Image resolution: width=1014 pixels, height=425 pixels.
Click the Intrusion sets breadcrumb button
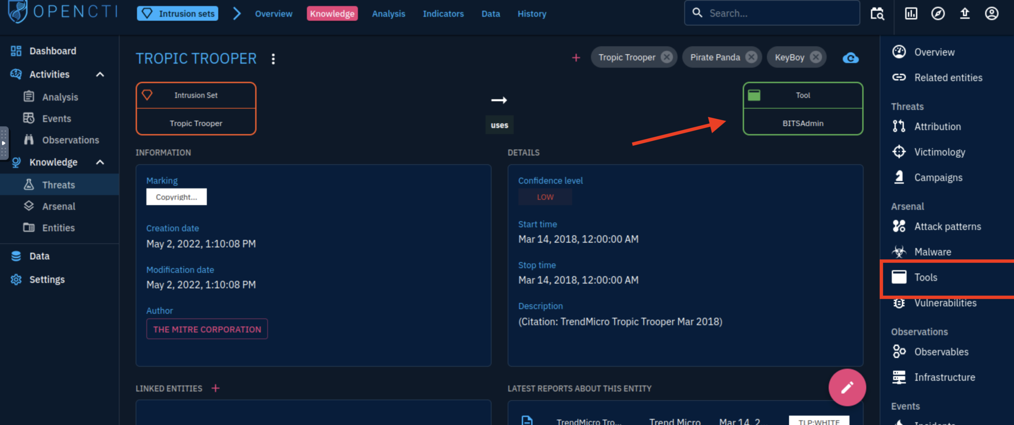point(177,13)
